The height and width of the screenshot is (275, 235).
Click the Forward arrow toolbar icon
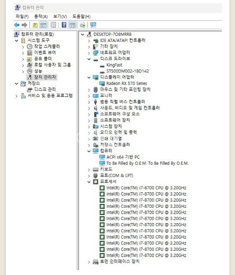(x=24, y=25)
